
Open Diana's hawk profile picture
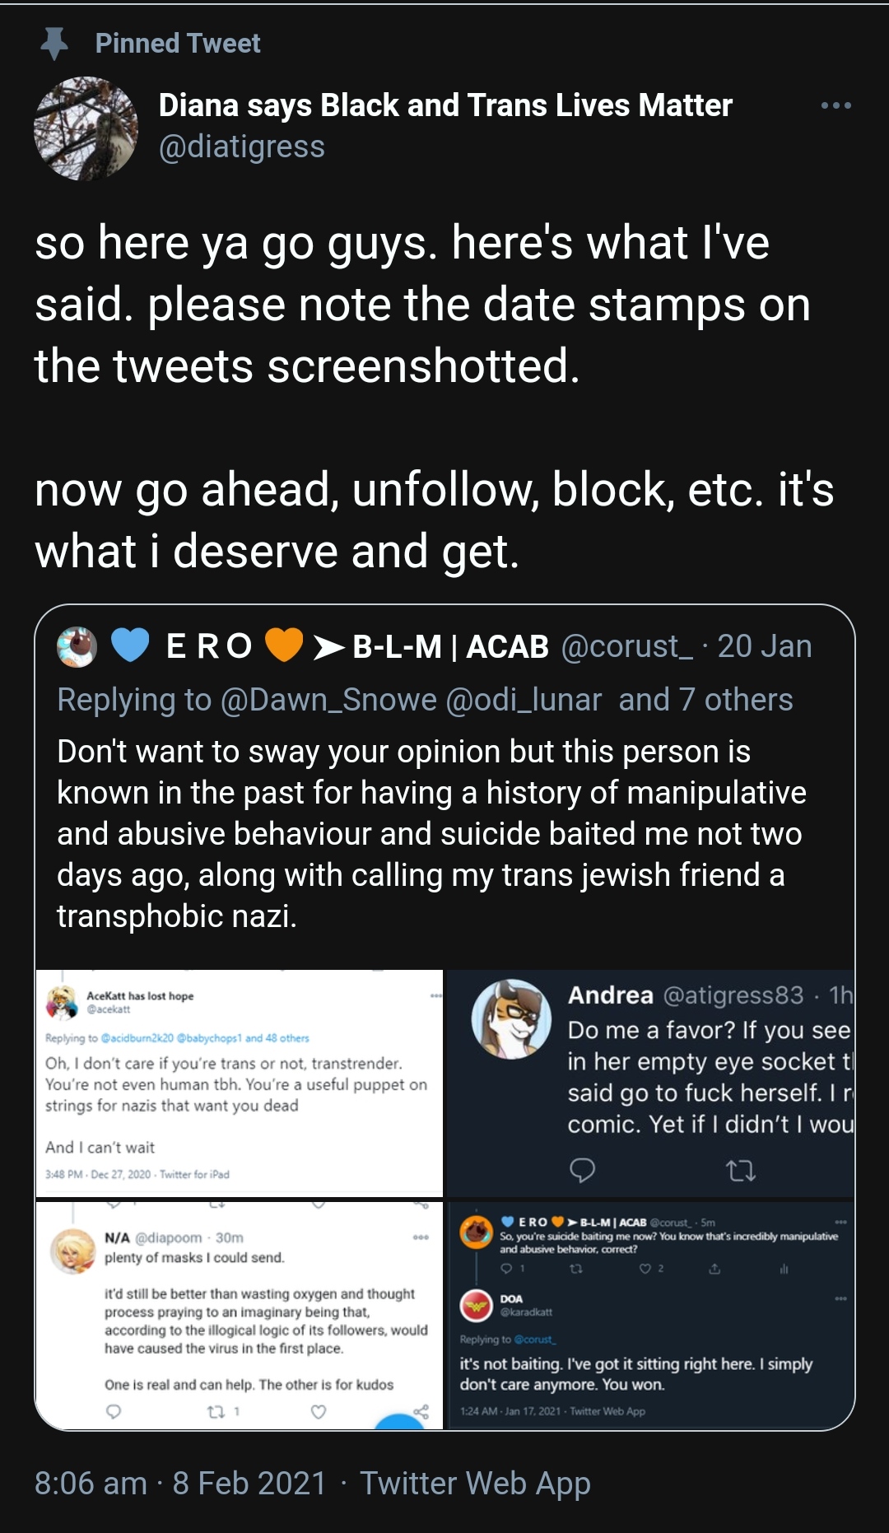[x=86, y=129]
